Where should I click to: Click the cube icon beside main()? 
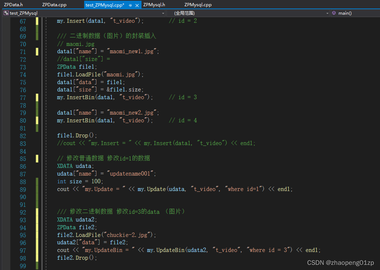point(334,13)
